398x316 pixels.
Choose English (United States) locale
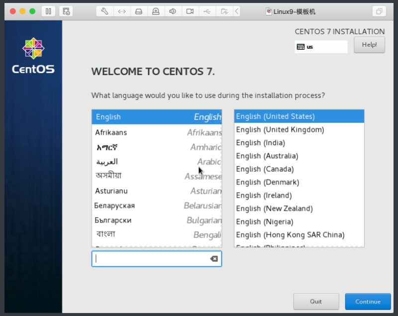pyautogui.click(x=299, y=116)
